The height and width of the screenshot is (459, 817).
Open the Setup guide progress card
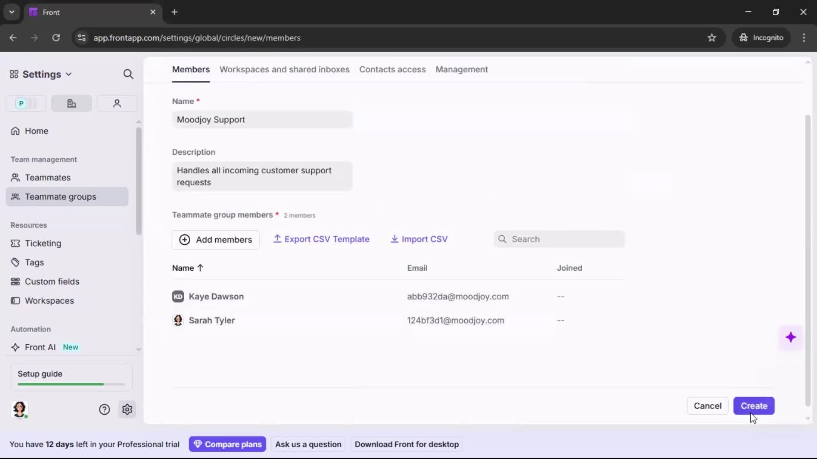tap(70, 377)
